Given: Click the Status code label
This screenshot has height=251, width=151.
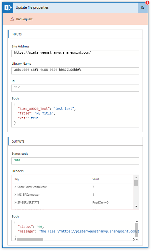Looking at the screenshot, I should coord(20,154).
